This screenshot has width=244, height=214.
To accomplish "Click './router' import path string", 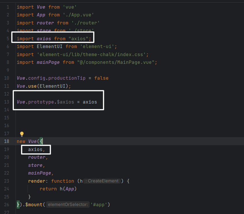I will pyautogui.click(x=85, y=23).
